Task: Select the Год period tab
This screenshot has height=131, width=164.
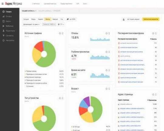Action: coord(62,19)
